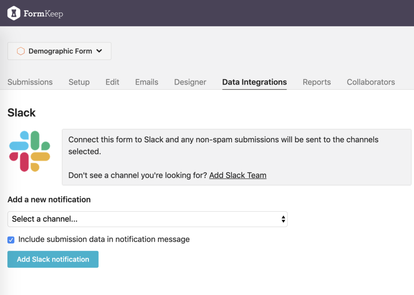Click the FormKeep castle logo icon
Viewport: 414px width, 295px height.
tap(14, 13)
